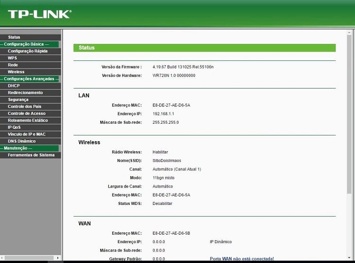Open Ferramentas de Sistema
This screenshot has width=355, height=263.
(x=30, y=155)
